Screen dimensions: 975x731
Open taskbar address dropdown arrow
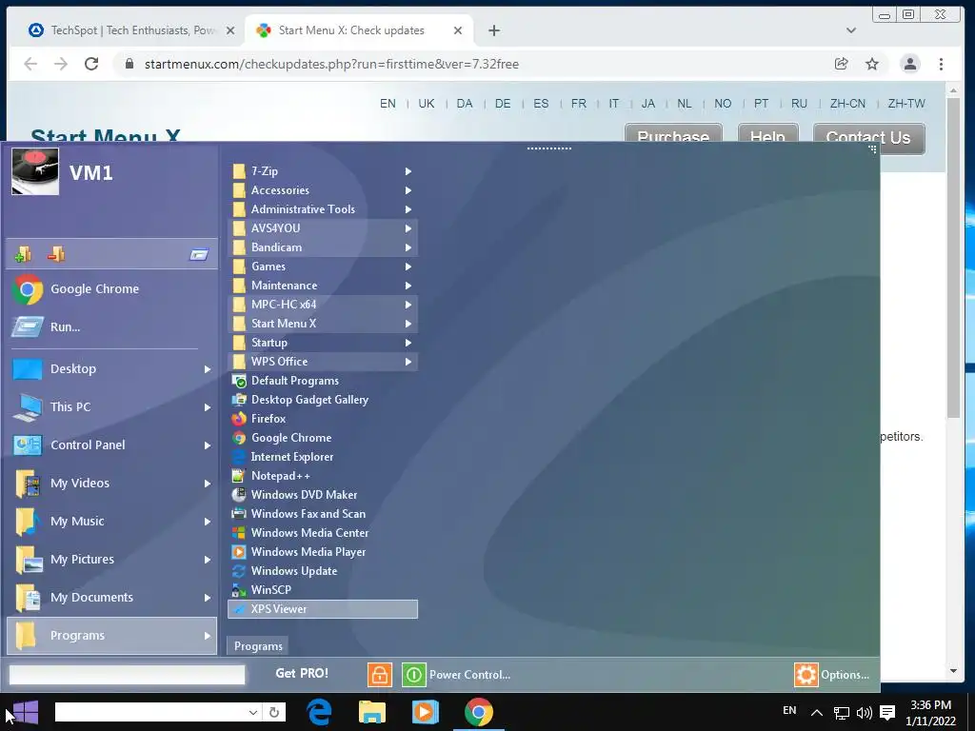click(253, 712)
